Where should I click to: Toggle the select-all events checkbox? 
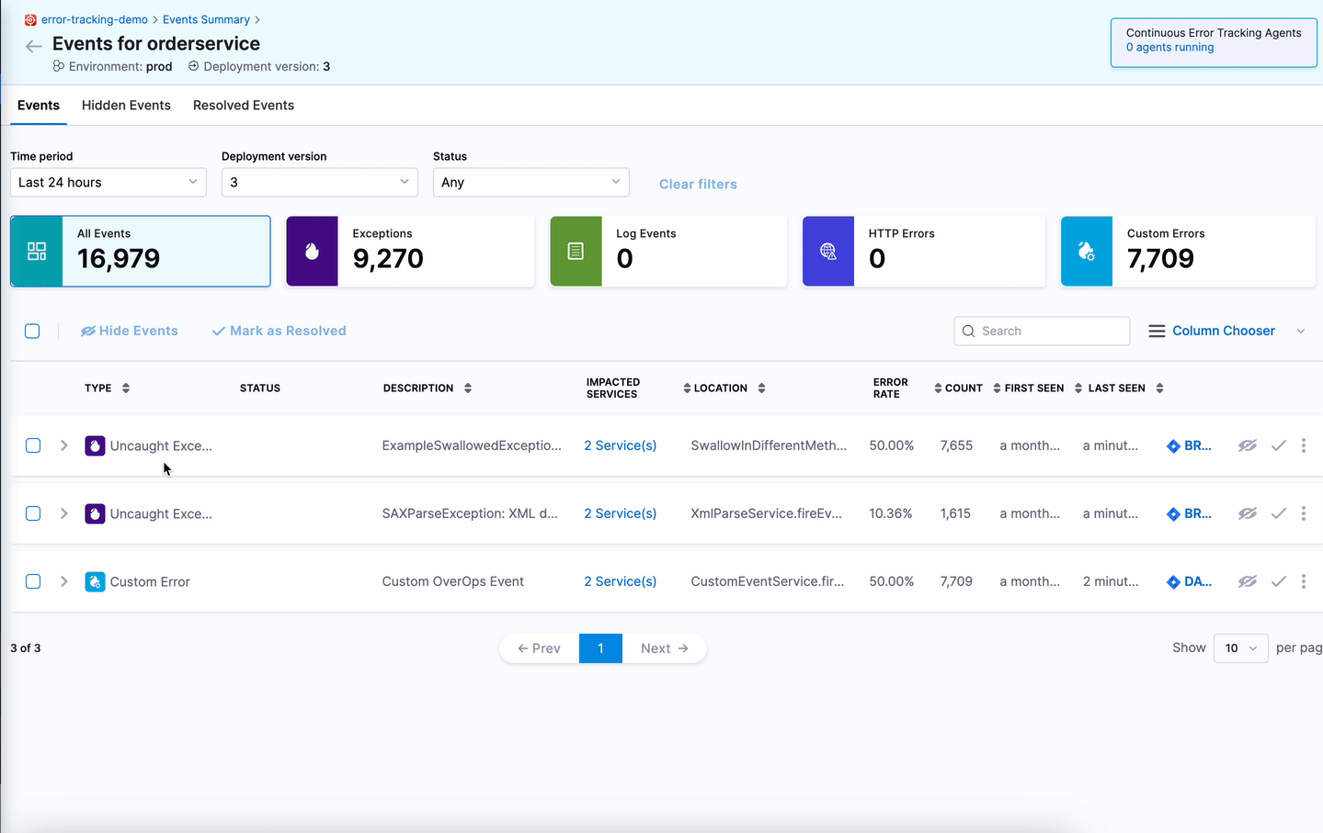pos(32,332)
